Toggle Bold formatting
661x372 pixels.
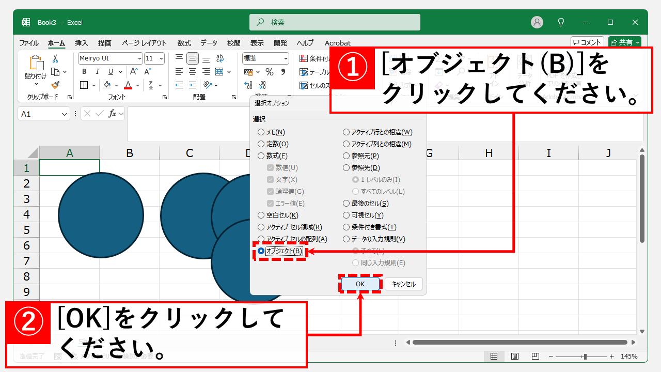(84, 72)
